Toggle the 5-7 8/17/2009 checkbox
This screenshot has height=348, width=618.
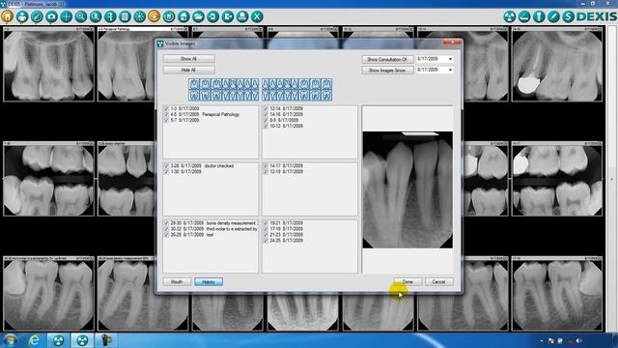pos(166,120)
